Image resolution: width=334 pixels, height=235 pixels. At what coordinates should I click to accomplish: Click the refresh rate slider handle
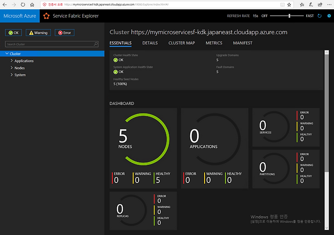[289, 16]
